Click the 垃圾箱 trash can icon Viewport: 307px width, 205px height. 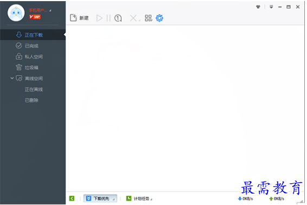coord(19,67)
